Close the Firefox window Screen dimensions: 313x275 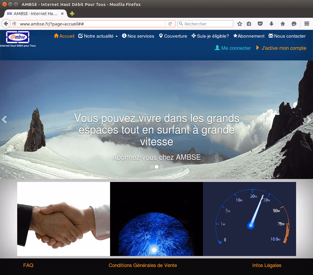(4, 4)
